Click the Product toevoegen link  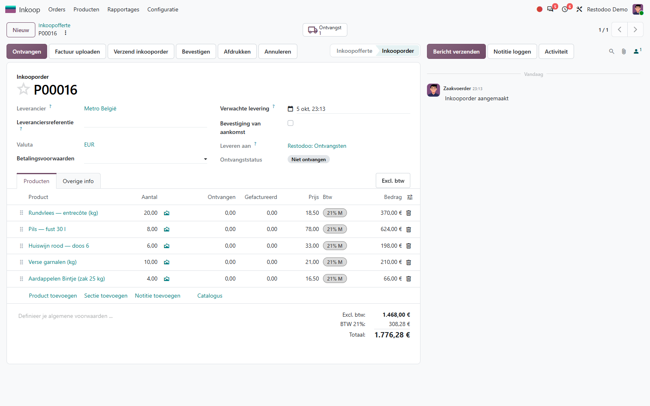click(x=53, y=296)
